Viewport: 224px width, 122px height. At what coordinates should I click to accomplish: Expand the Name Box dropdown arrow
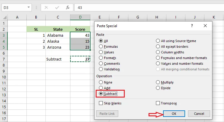(x=29, y=7)
